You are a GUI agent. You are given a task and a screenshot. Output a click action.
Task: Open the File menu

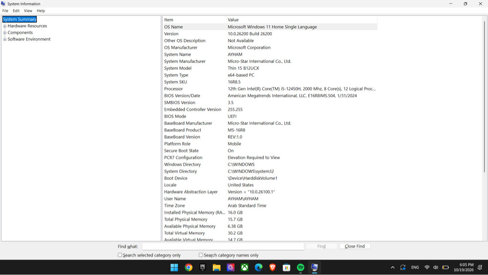click(5, 11)
